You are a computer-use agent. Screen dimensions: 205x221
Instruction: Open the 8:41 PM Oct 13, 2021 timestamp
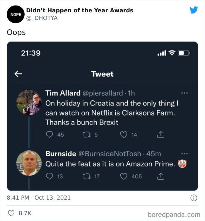[x=39, y=198]
